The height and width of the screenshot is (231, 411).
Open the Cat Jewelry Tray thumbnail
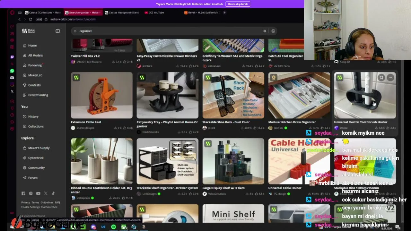[168, 95]
